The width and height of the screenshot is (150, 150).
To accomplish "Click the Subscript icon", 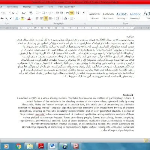I will [6, 18].
